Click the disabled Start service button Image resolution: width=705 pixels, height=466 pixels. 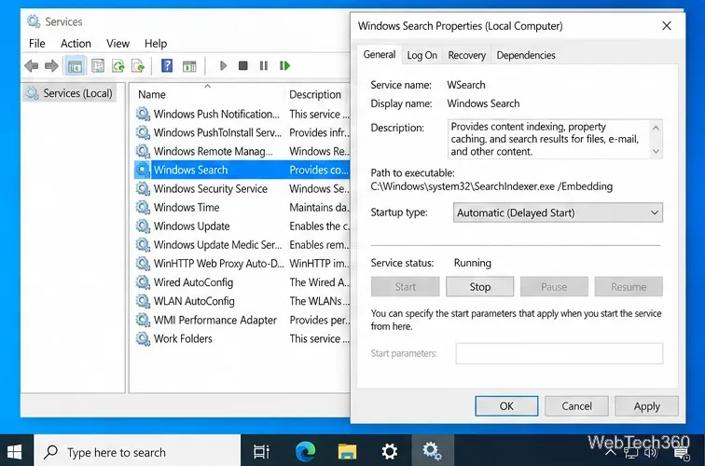click(x=405, y=287)
